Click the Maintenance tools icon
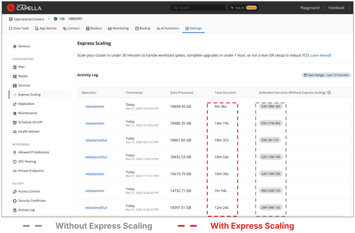The width and height of the screenshot is (355, 233). 15,113
